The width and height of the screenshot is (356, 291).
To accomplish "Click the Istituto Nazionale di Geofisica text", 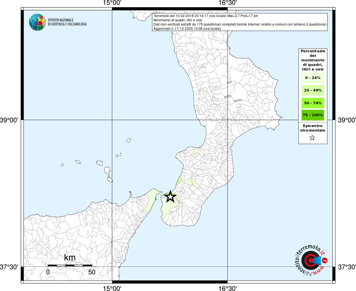I will click(67, 22).
